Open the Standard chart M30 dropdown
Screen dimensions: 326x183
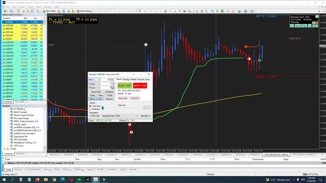pyautogui.click(x=120, y=116)
